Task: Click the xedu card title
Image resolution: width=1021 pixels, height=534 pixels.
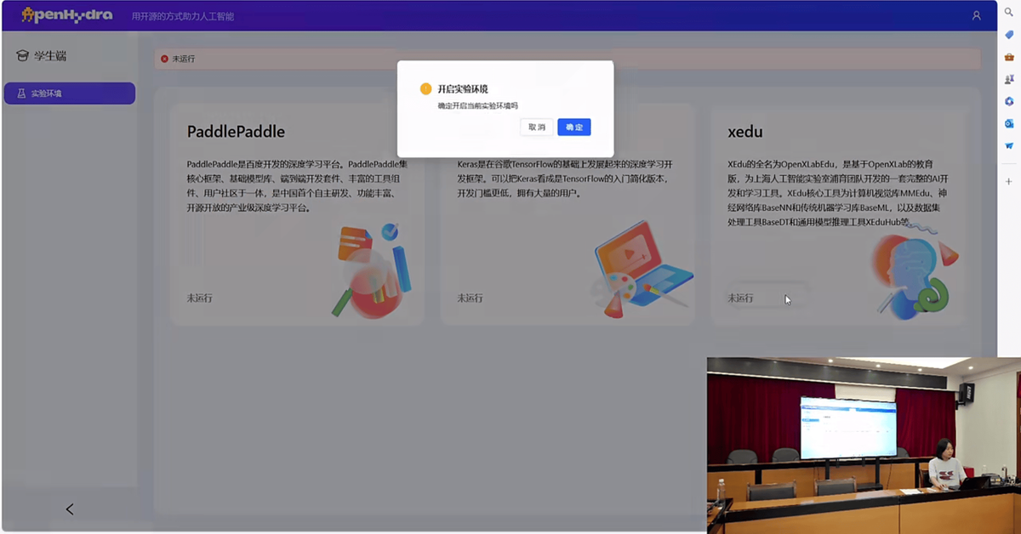Action: (745, 132)
